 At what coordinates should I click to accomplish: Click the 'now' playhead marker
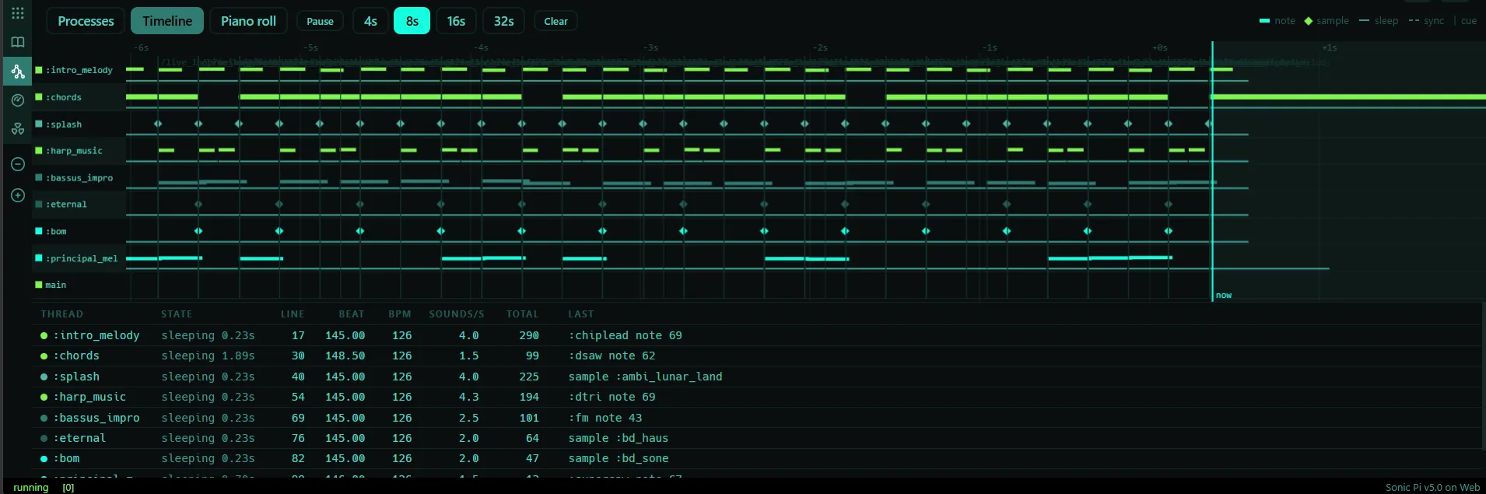1224,295
